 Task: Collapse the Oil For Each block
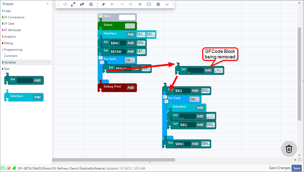pos(100,59)
